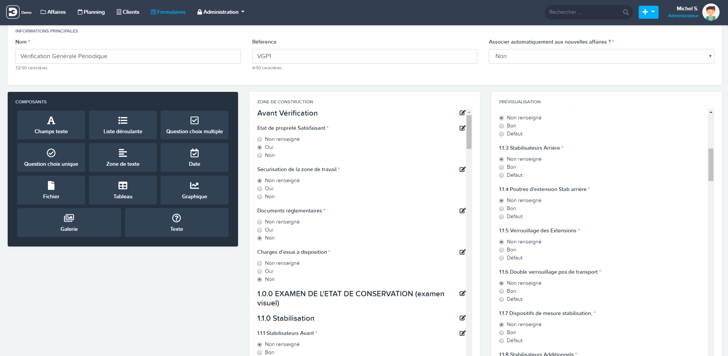This screenshot has width=728, height=356.
Task: Focus the Nom input field
Action: pyautogui.click(x=128, y=56)
